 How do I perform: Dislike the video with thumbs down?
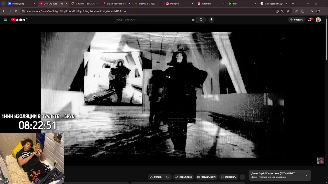(168, 177)
